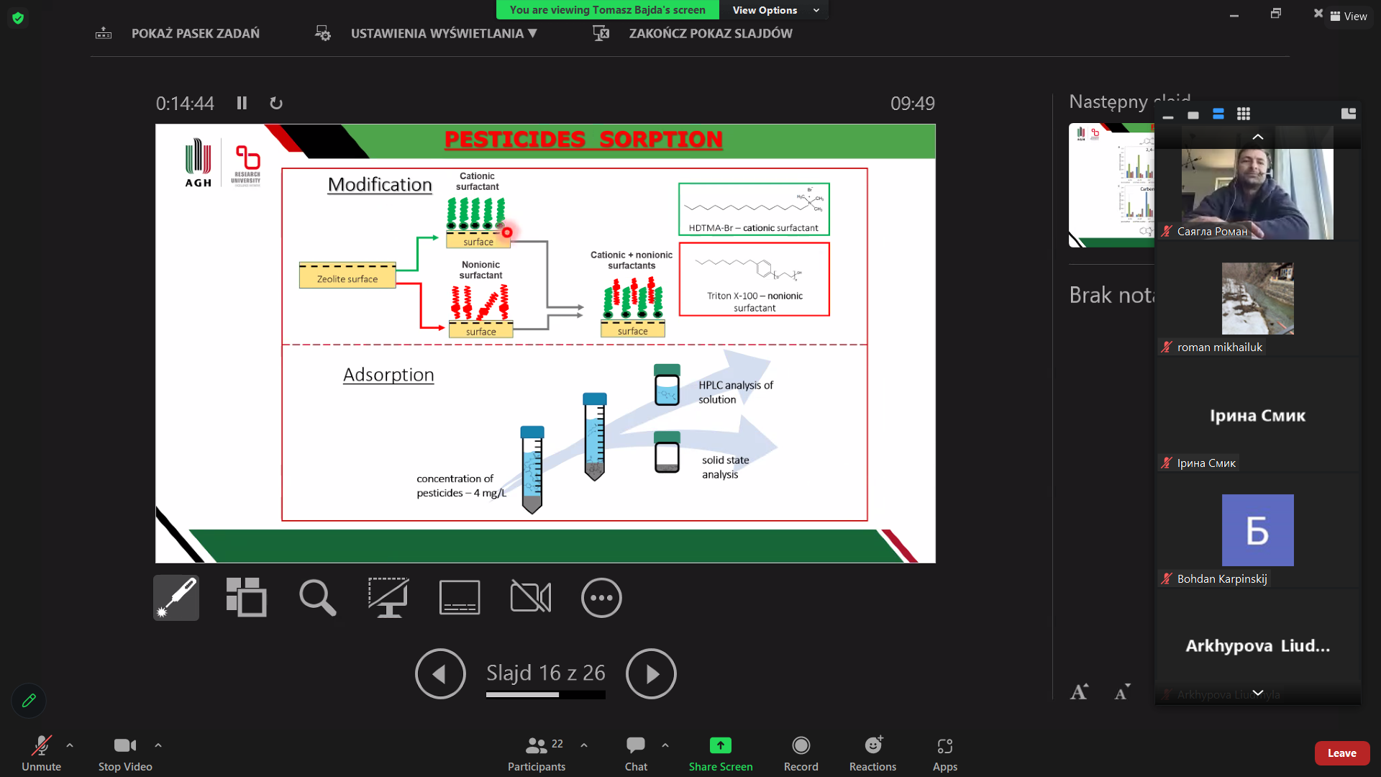Click POKAŻ PASEK ZADAŃ menu item
Image resolution: width=1381 pixels, height=777 pixels.
click(195, 33)
